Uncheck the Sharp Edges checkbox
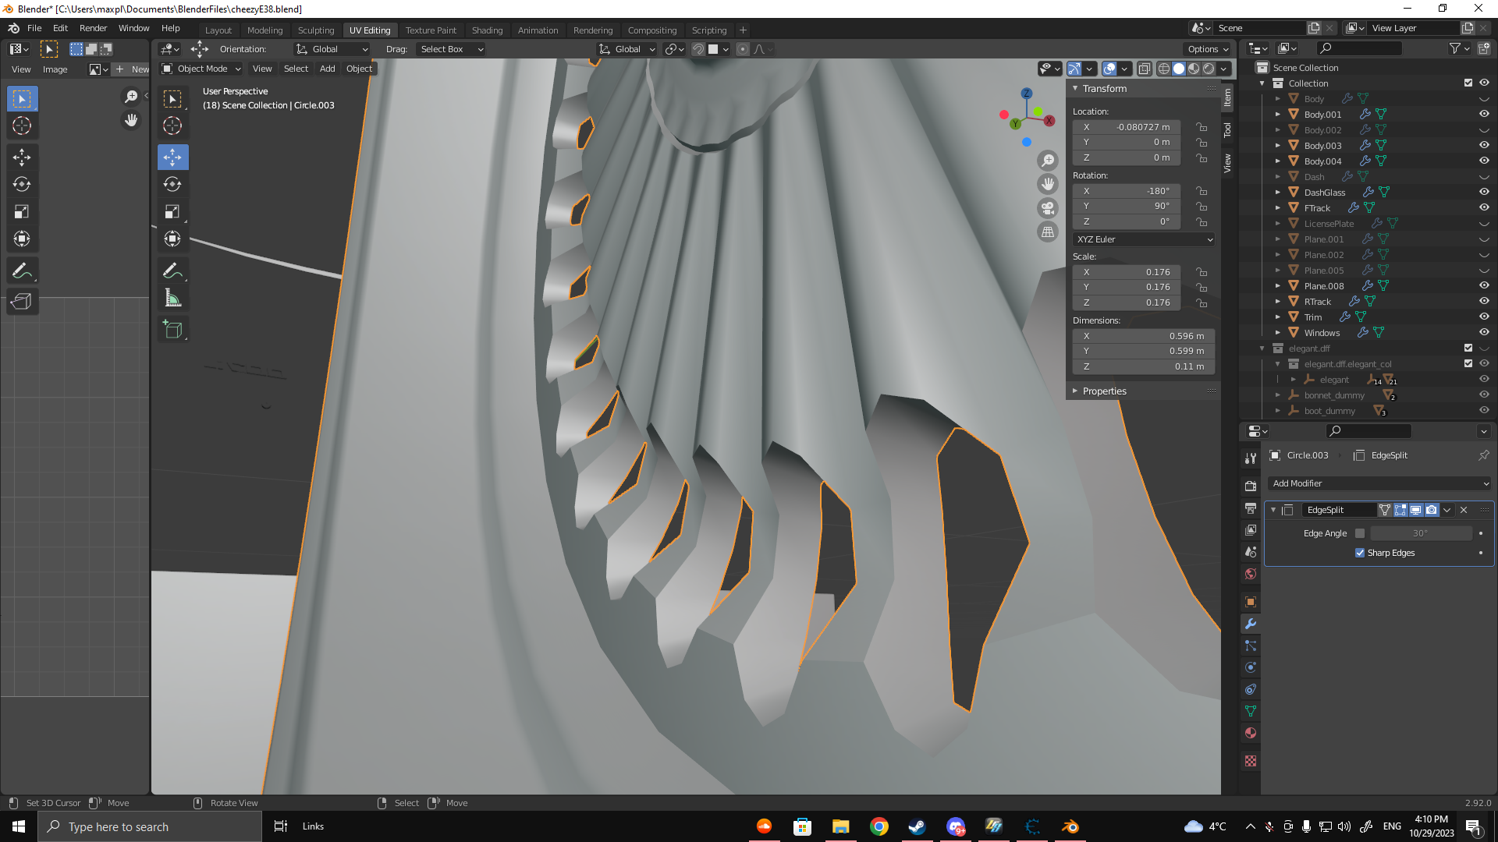The width and height of the screenshot is (1498, 842). 1360,553
